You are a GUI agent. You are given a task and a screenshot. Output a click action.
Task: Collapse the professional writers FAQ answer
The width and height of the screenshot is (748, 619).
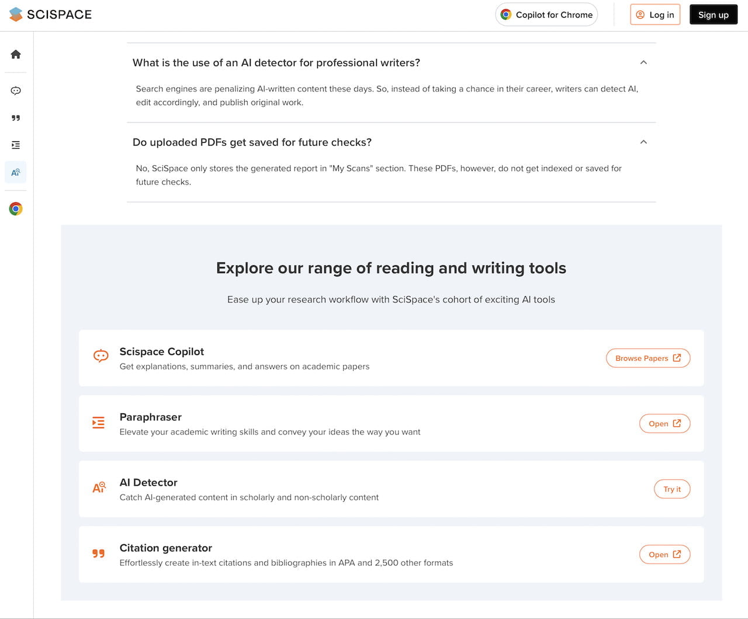tap(643, 63)
